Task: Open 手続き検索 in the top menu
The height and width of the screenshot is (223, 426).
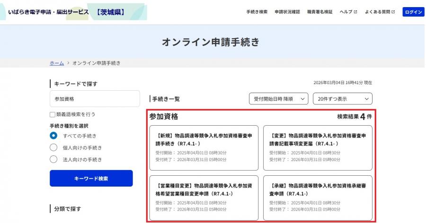Action: (x=257, y=12)
